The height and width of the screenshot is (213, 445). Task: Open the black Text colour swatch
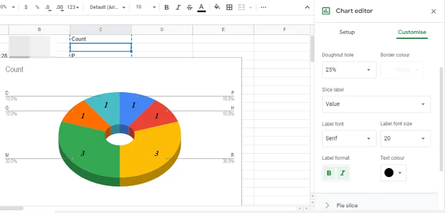click(x=393, y=173)
